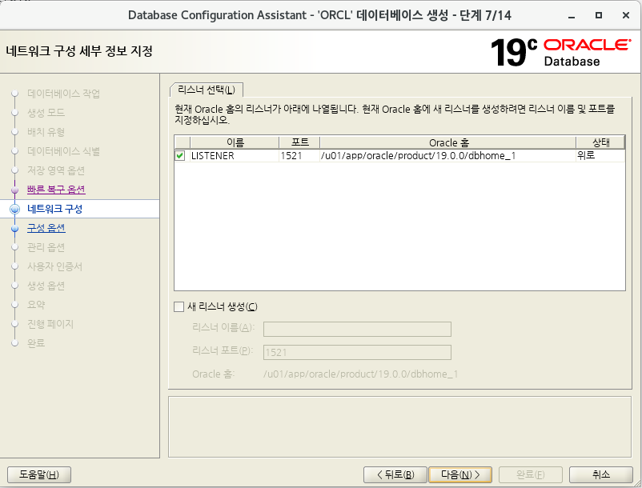642x488 pixels.
Task: Click the 구성 옵션 step bullet icon
Action: (x=14, y=229)
